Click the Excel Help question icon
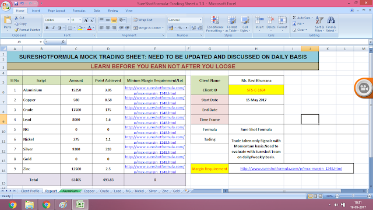This screenshot has width=373, height=210. click(x=352, y=10)
